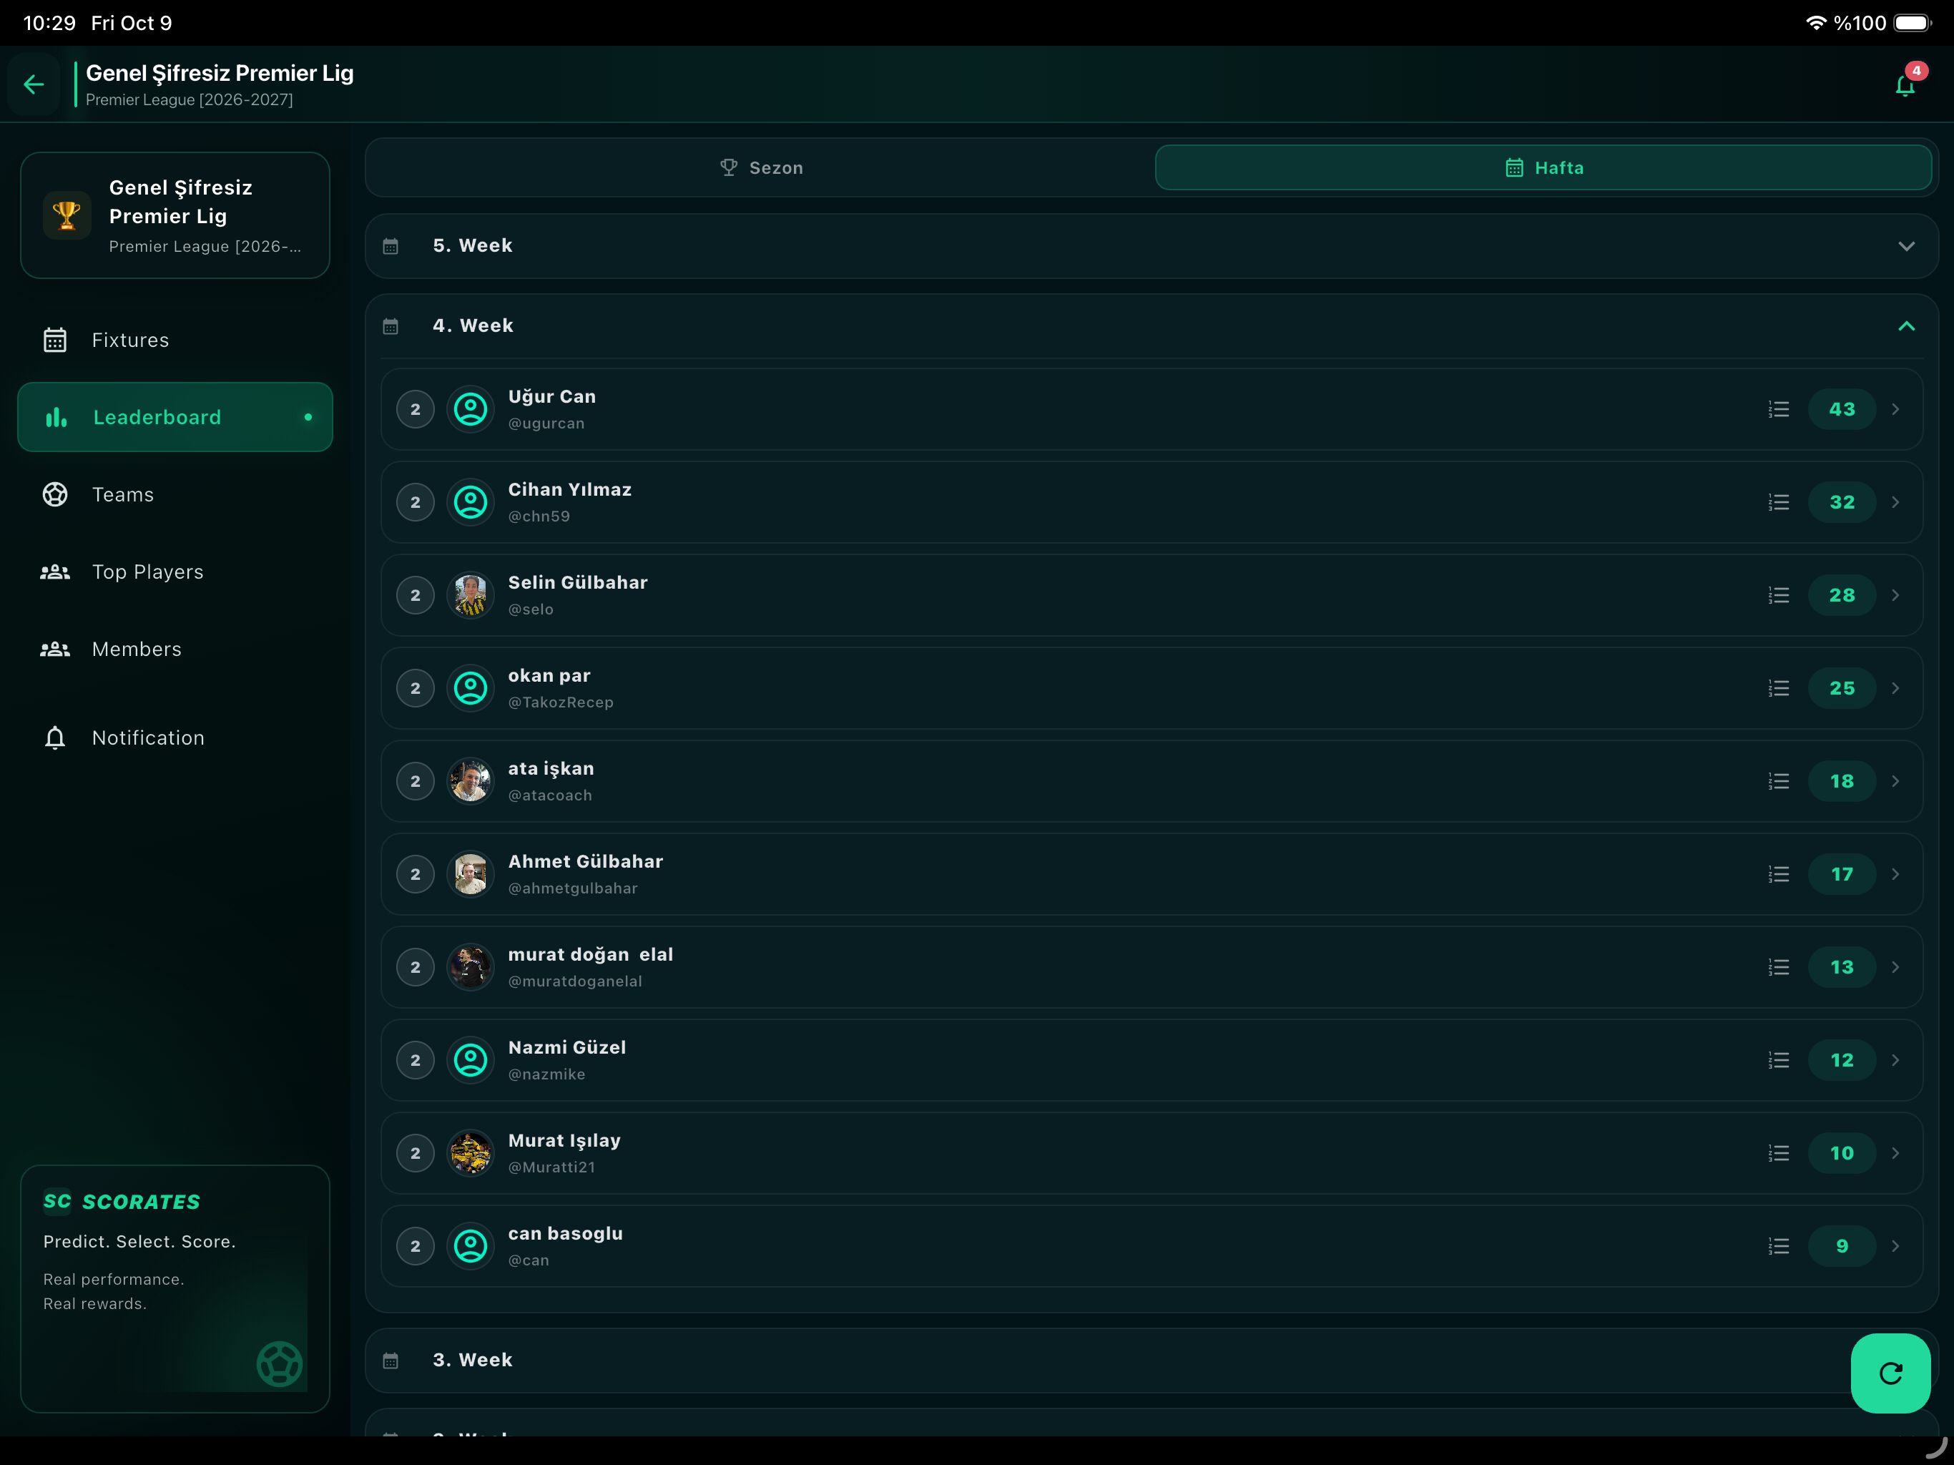
Task: Go back using the arrow button
Action: (34, 84)
